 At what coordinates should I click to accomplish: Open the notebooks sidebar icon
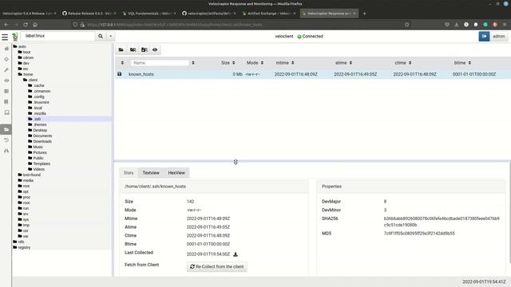[6, 102]
